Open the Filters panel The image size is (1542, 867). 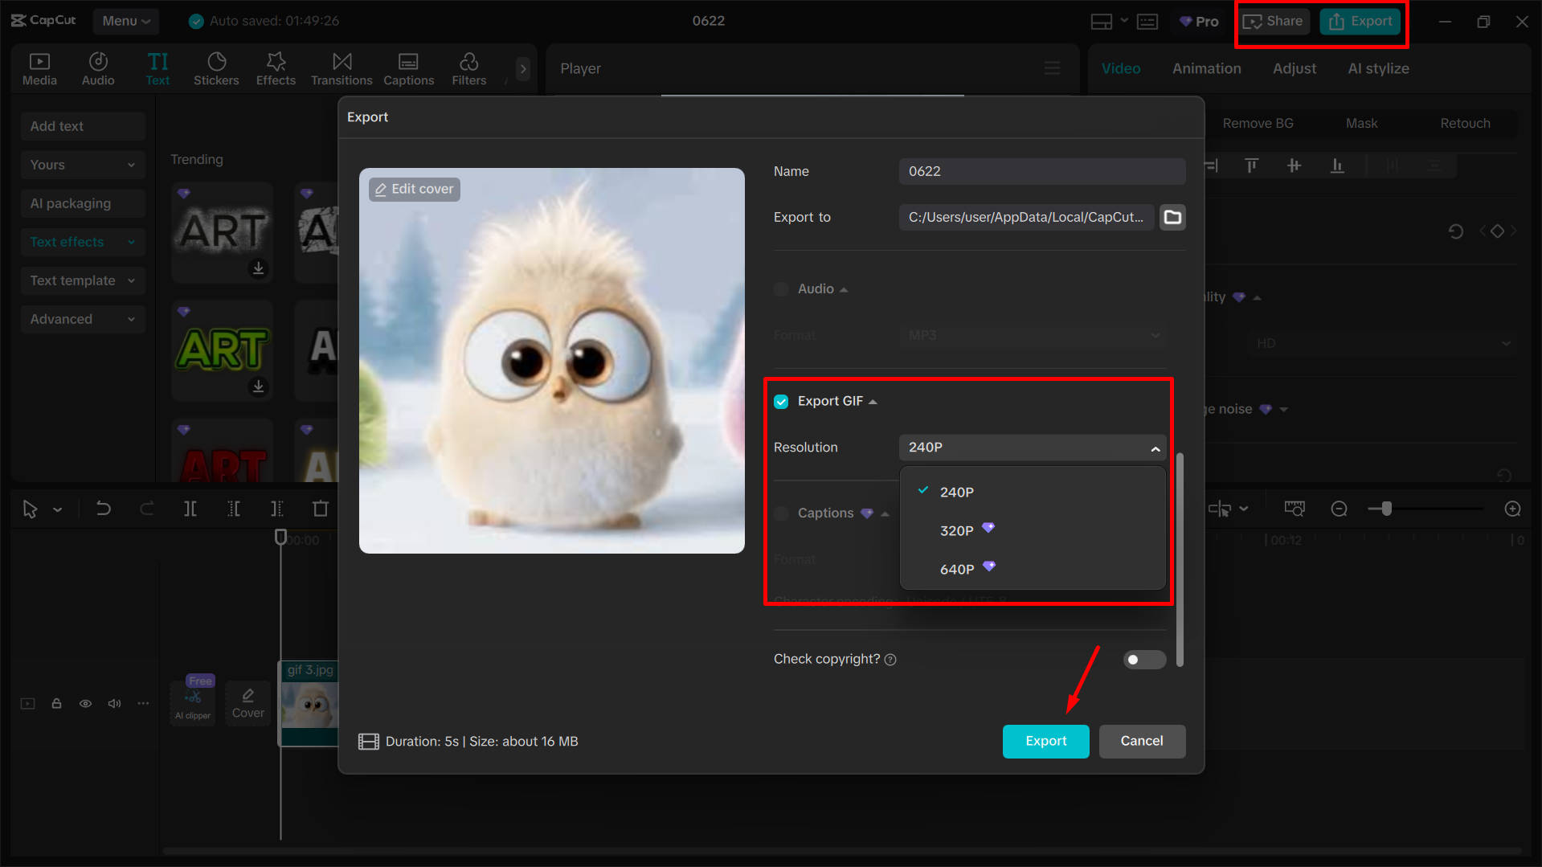468,68
